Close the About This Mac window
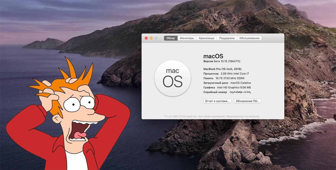 (146, 38)
